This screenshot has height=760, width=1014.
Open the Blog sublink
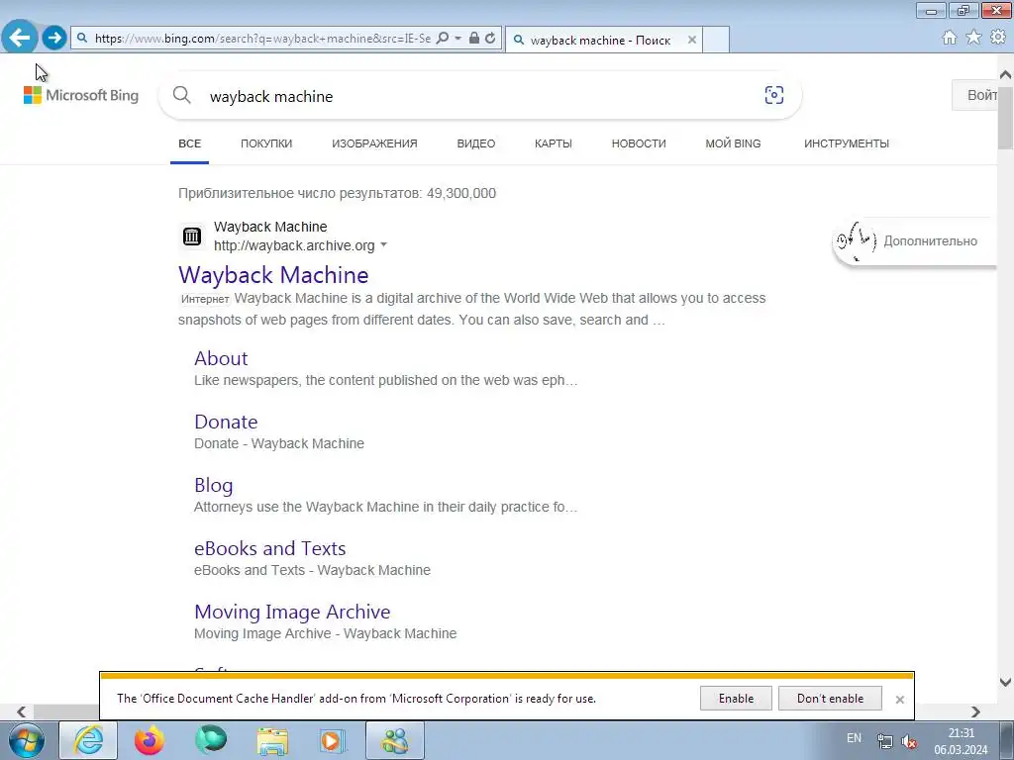214,485
